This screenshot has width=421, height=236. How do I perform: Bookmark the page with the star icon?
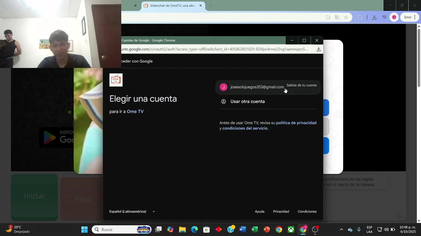(346, 17)
